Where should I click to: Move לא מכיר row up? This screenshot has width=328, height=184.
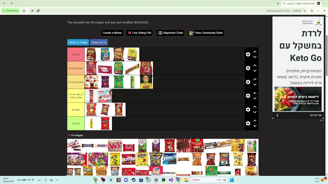(255, 121)
